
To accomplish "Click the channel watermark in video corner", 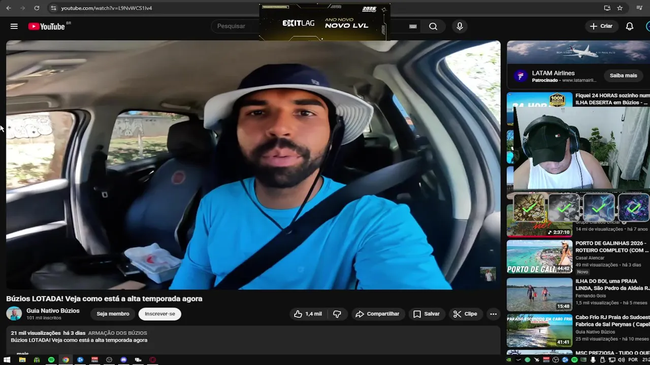I will point(488,274).
